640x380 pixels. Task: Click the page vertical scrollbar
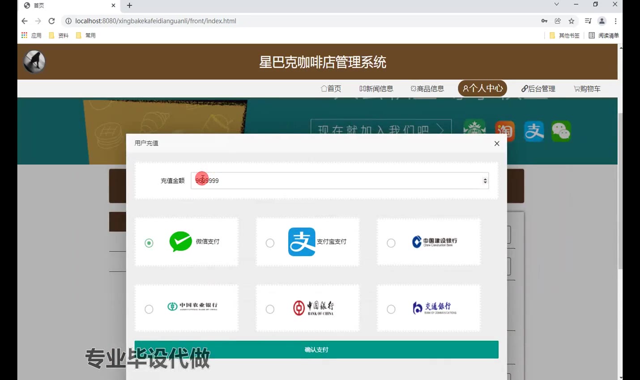[x=620, y=191]
